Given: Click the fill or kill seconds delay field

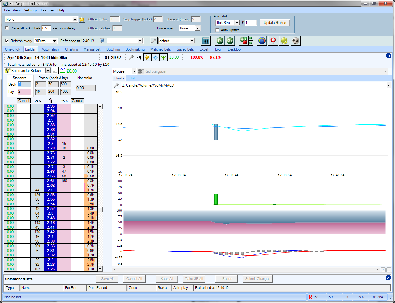Looking at the screenshot, I should tap(46, 28).
